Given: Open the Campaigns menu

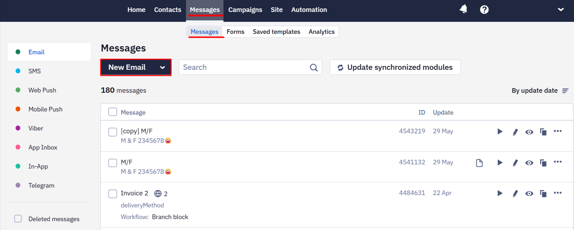Looking at the screenshot, I should pyautogui.click(x=245, y=10).
